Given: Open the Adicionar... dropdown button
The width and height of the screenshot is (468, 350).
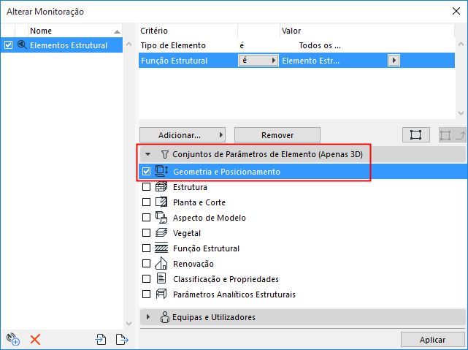Looking at the screenshot, I should click(x=182, y=135).
